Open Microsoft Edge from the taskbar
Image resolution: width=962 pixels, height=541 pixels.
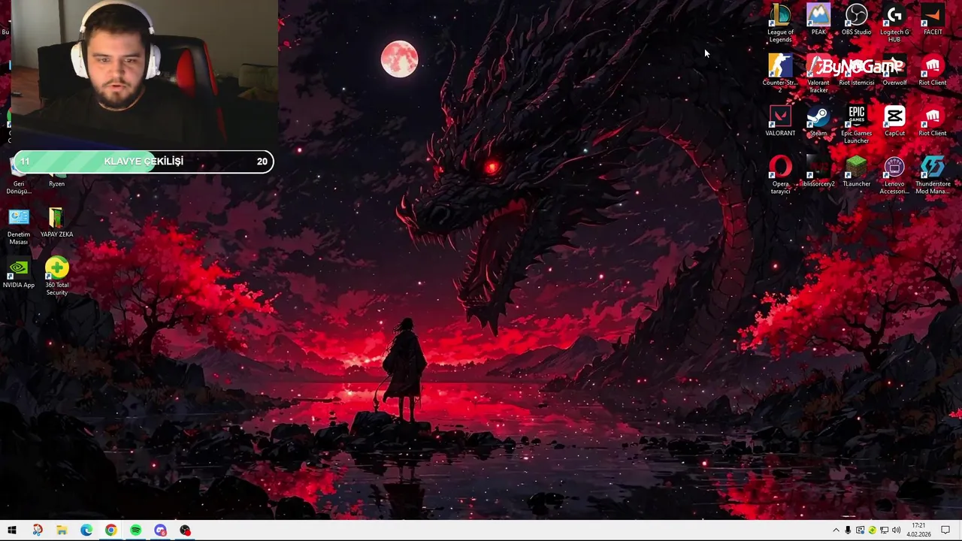[86, 530]
